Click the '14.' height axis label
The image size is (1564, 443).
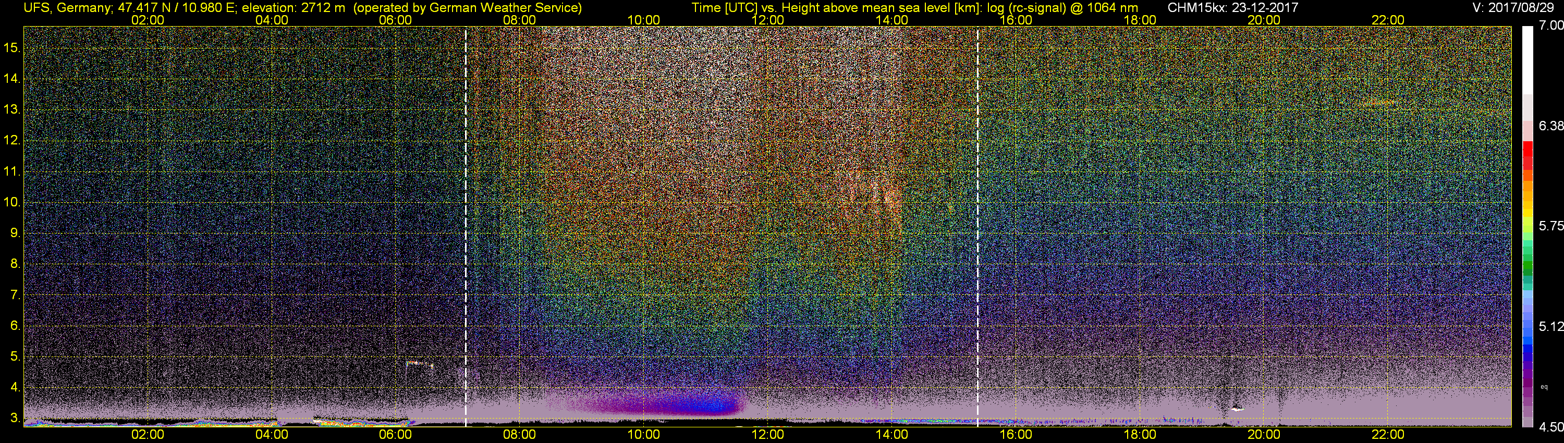coord(11,78)
